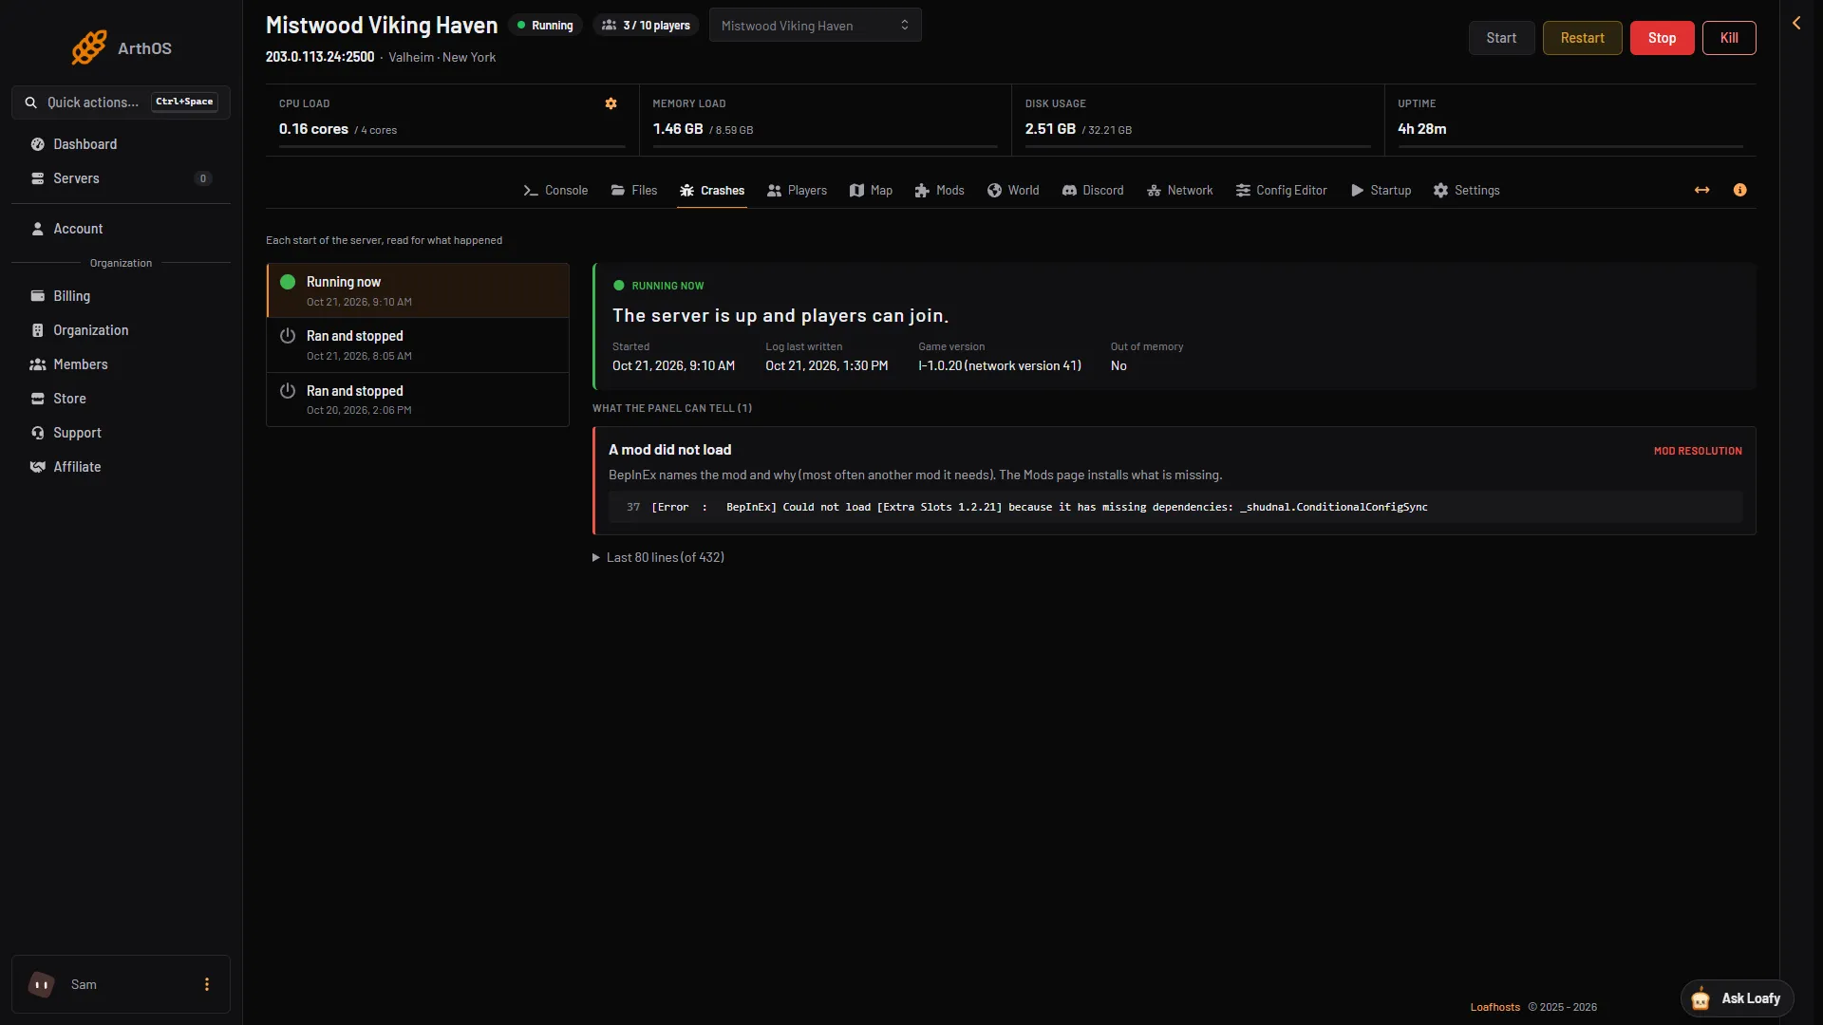Click the A mod did not load heading

(x=669, y=450)
